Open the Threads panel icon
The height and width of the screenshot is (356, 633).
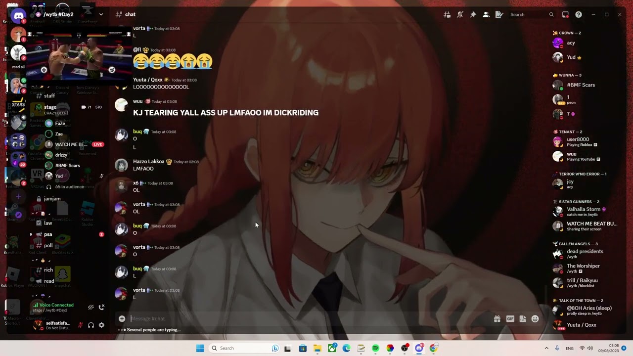pyautogui.click(x=447, y=15)
